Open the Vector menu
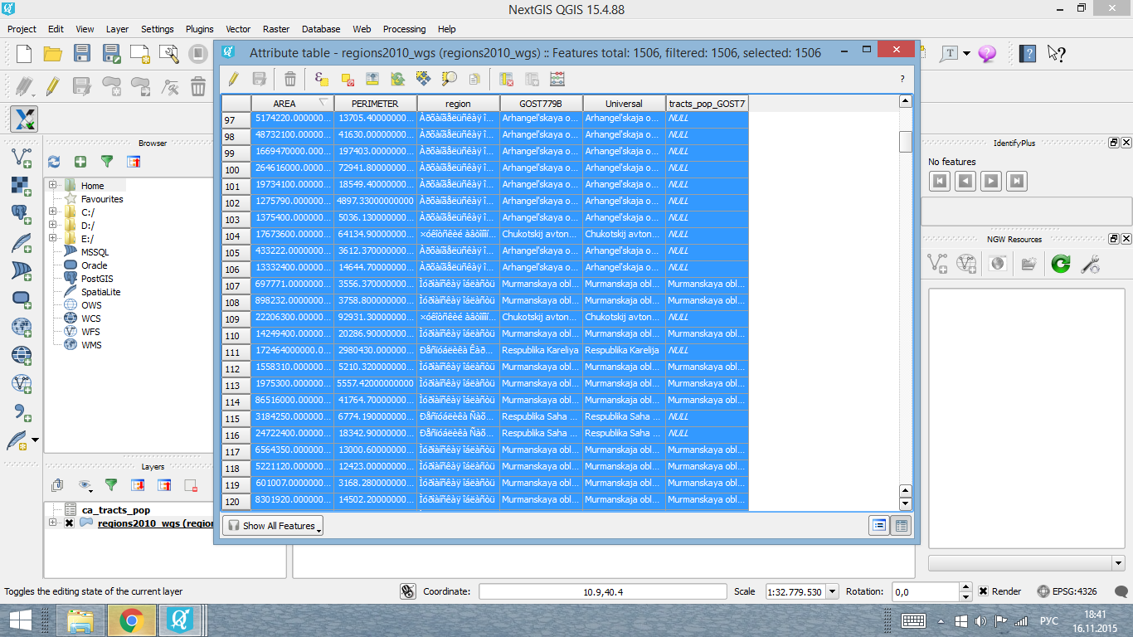1133x637 pixels. (238, 29)
